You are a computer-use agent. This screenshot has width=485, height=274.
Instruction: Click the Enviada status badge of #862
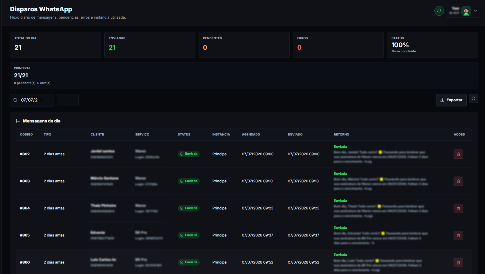click(x=189, y=154)
